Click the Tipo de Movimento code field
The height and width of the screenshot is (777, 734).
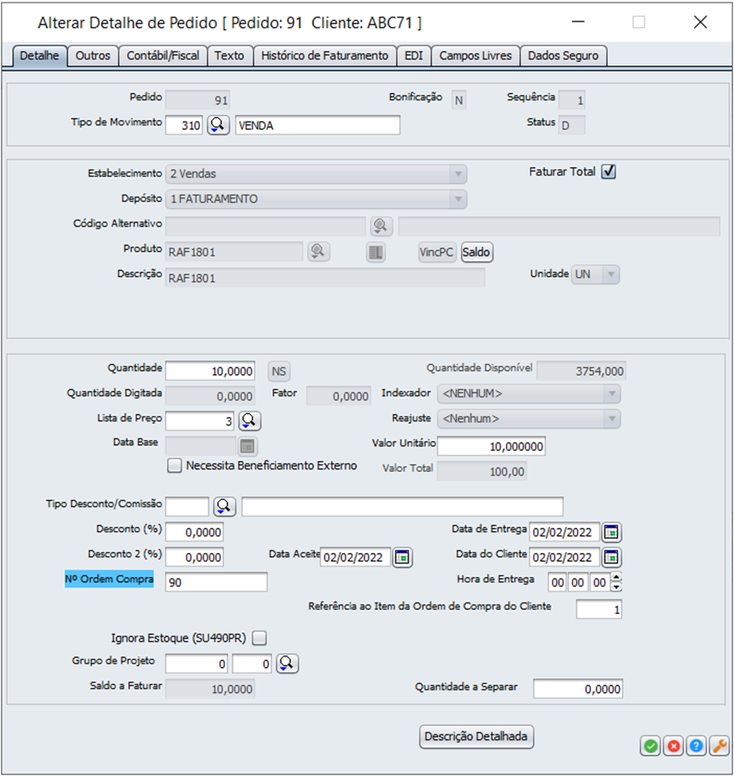pos(184,125)
